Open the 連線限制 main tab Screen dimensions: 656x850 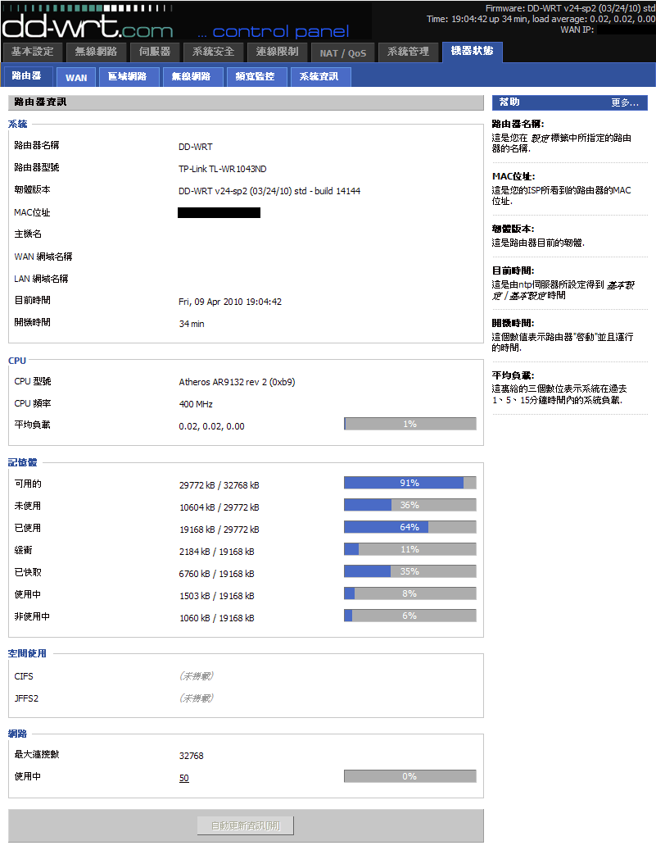click(278, 52)
